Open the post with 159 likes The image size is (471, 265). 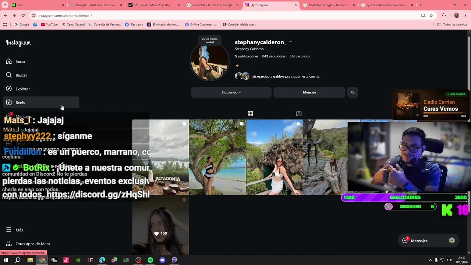tap(160, 225)
